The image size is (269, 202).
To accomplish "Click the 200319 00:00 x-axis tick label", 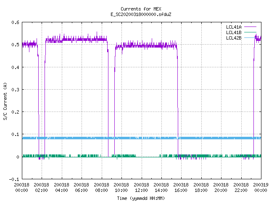I will point(261,188).
